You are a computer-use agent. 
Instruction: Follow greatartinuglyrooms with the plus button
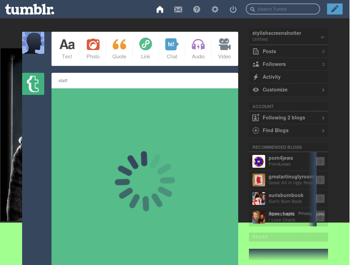click(x=320, y=180)
